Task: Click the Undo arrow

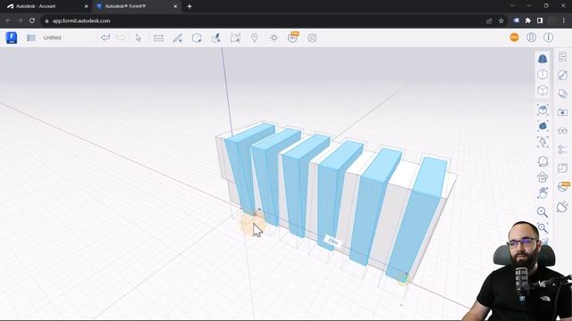Action: tap(105, 37)
